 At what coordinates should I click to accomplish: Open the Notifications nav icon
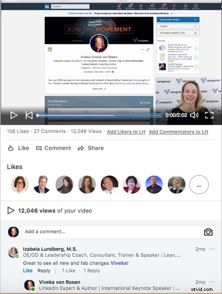click(163, 7)
